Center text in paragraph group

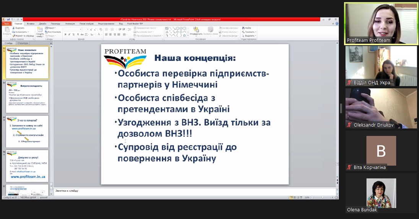click(110, 34)
